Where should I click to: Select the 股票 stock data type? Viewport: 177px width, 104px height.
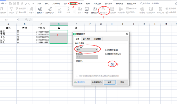(x=60, y=10)
